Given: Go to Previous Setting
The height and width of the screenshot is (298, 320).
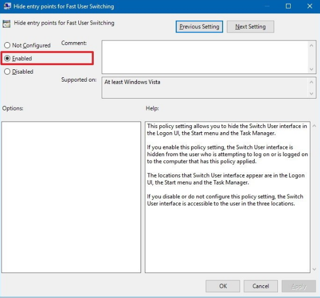Looking at the screenshot, I should (x=199, y=27).
